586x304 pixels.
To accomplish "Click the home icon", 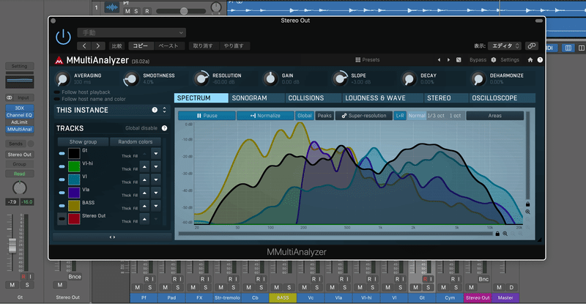I will (x=530, y=60).
